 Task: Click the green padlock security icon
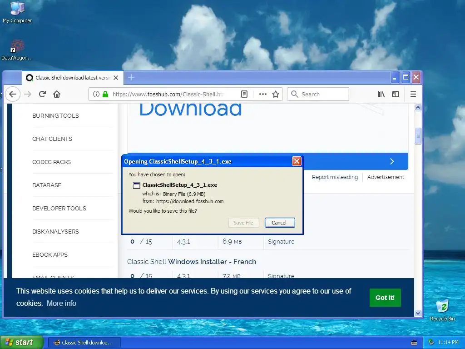point(105,94)
